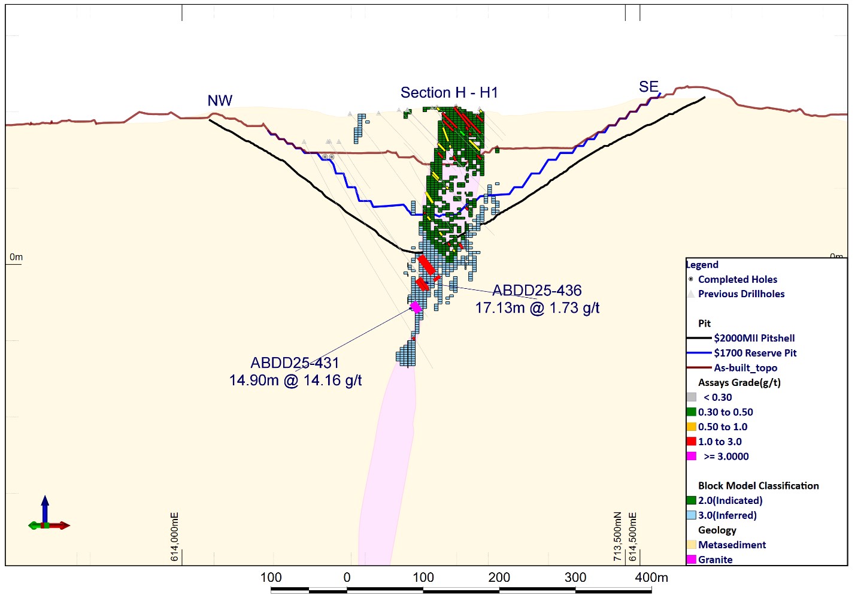Viewport: 855px width, 595px height.
Task: Click the magenta high-grade intercept on the drillhole
Action: 416,307
